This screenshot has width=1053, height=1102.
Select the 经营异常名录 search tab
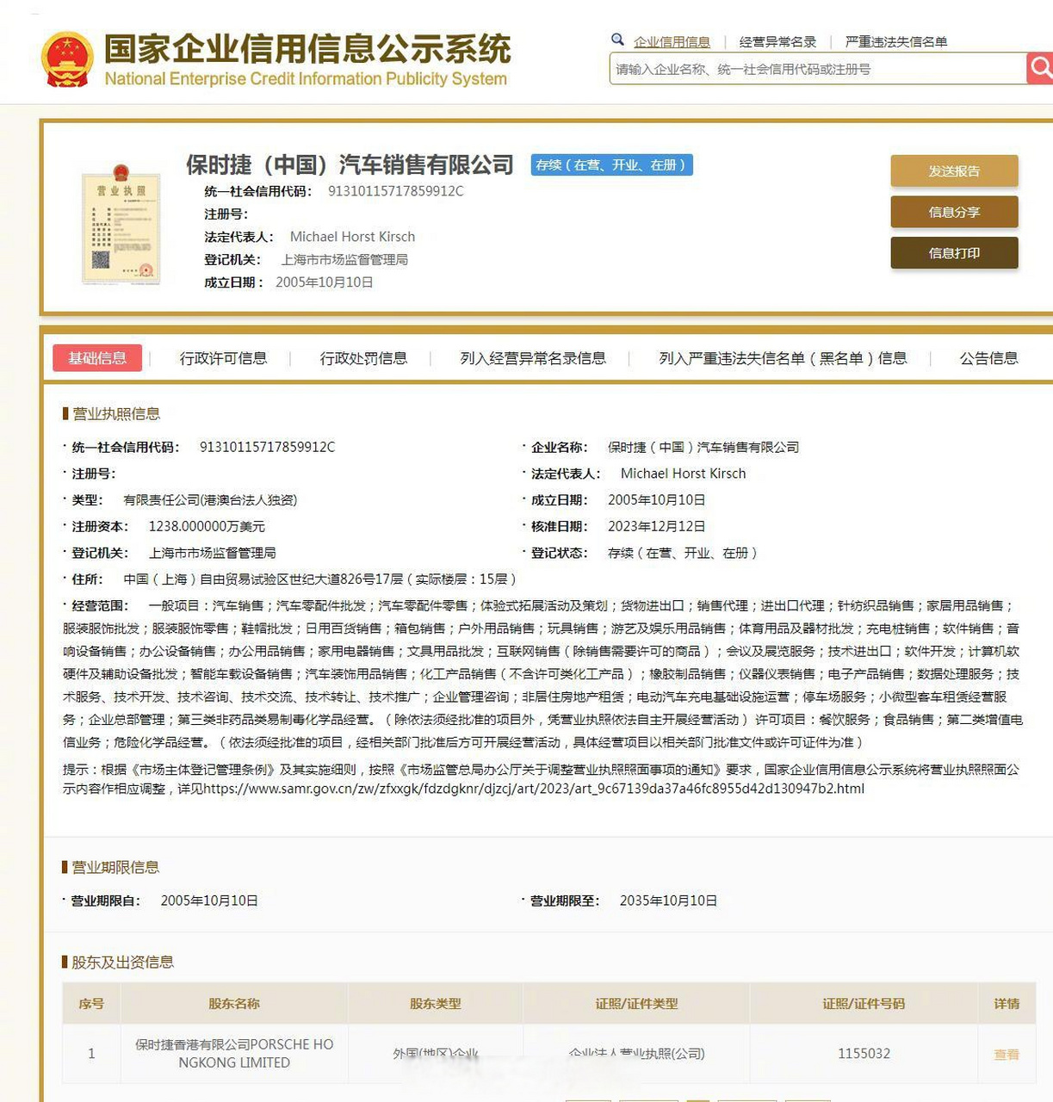click(777, 41)
